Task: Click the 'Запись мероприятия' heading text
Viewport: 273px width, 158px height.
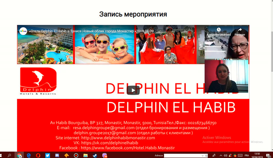Action: 133,14
